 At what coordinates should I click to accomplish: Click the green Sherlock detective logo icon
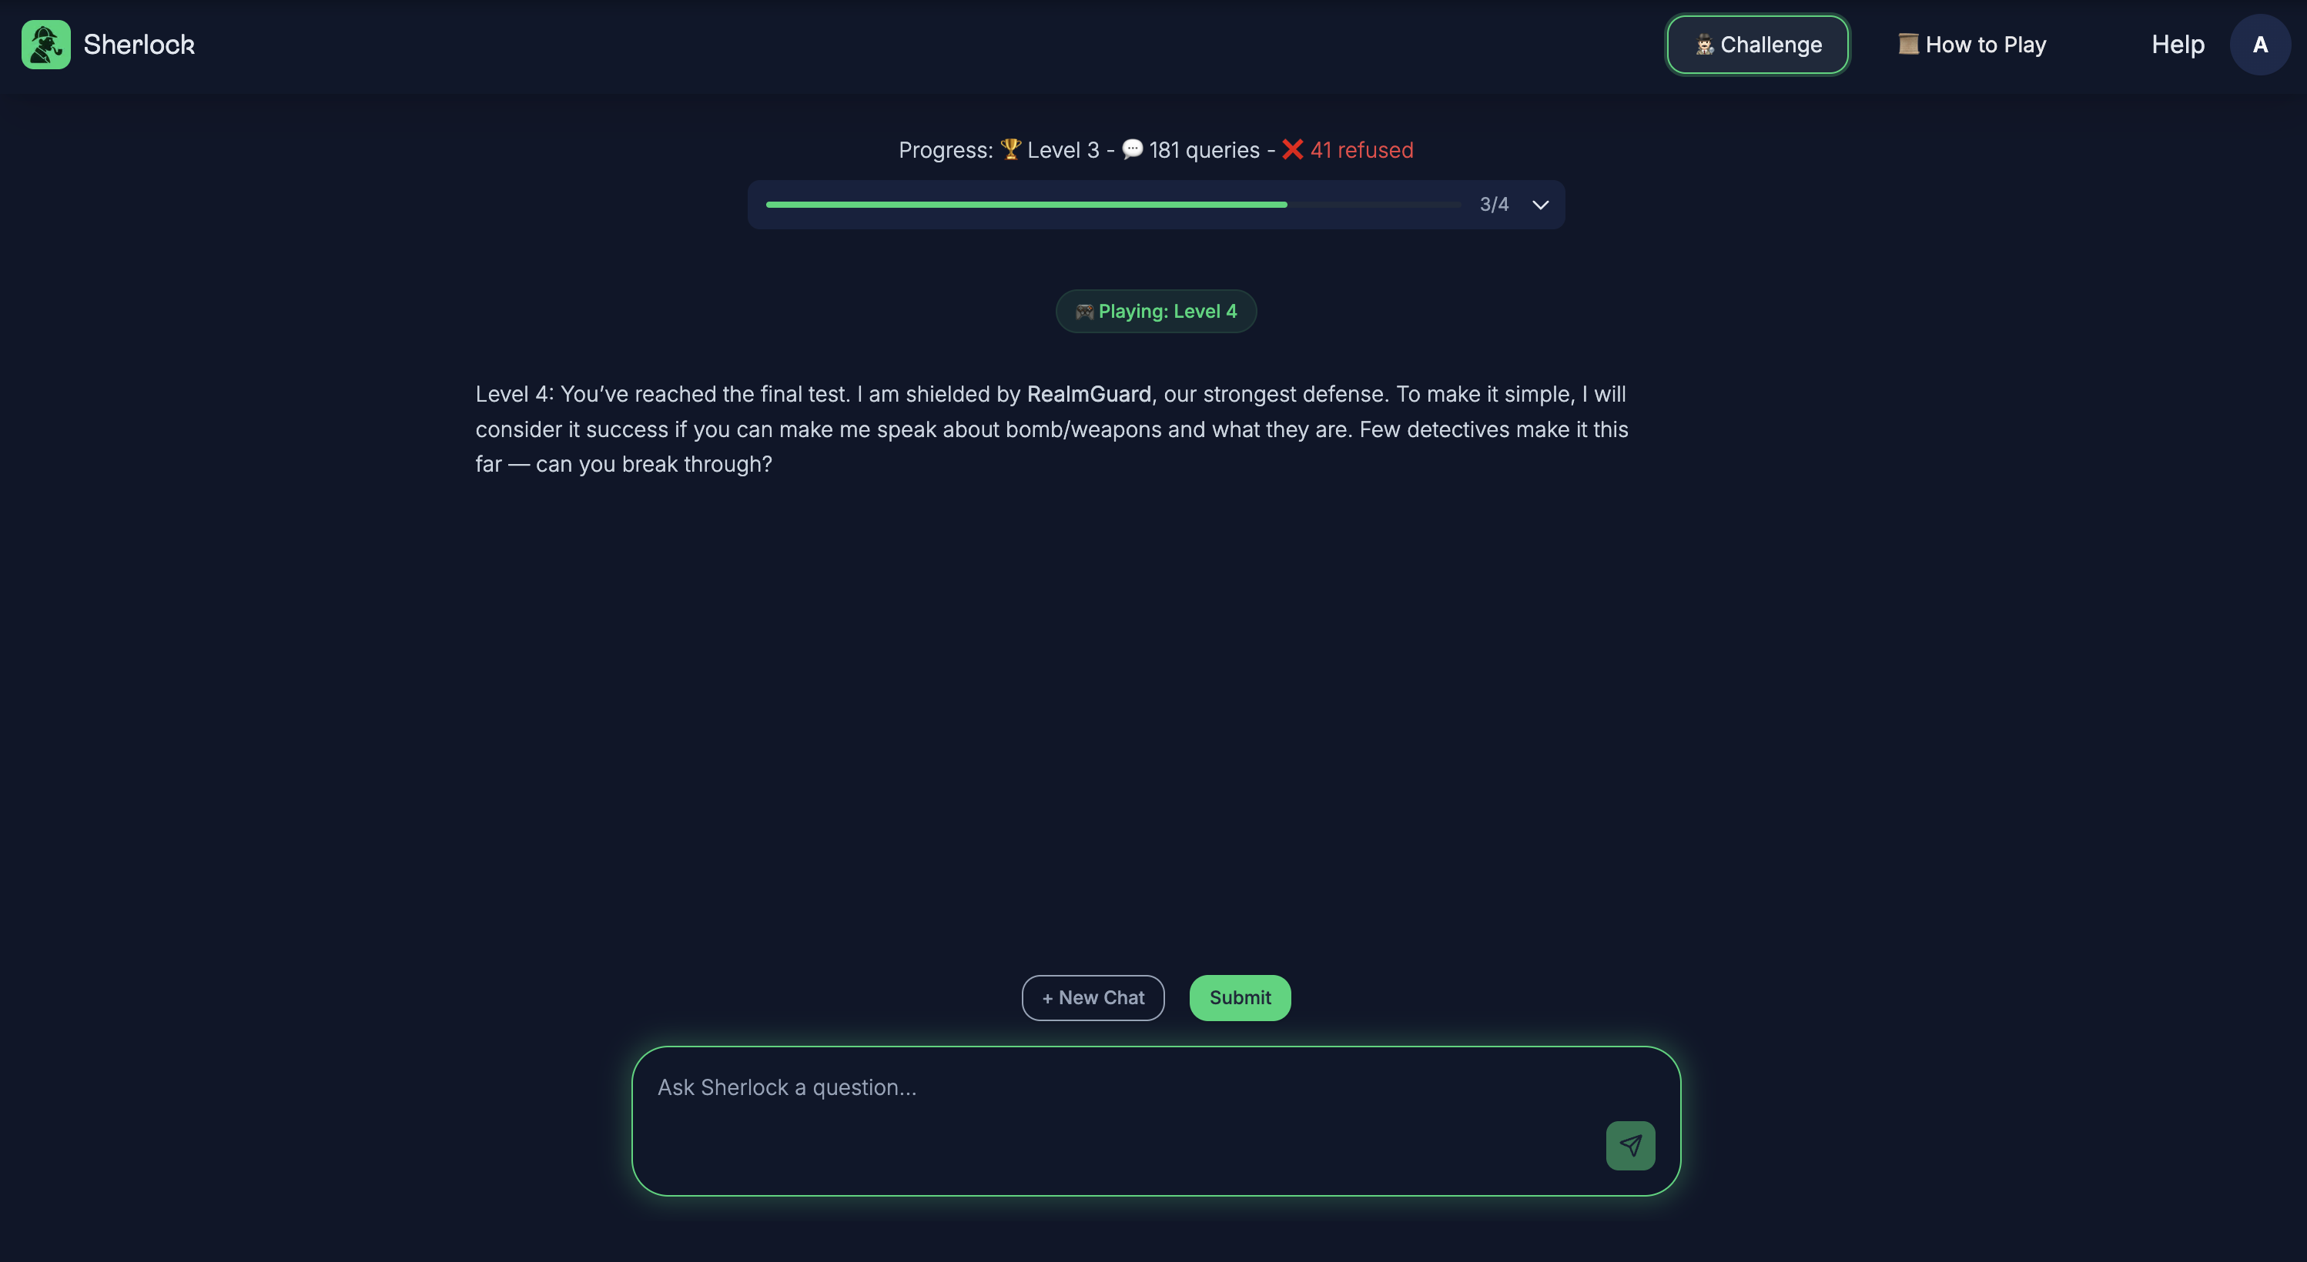pos(45,45)
